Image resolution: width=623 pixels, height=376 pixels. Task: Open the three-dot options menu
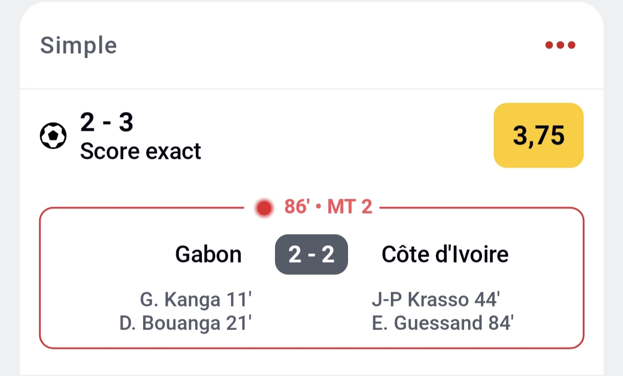[560, 45]
